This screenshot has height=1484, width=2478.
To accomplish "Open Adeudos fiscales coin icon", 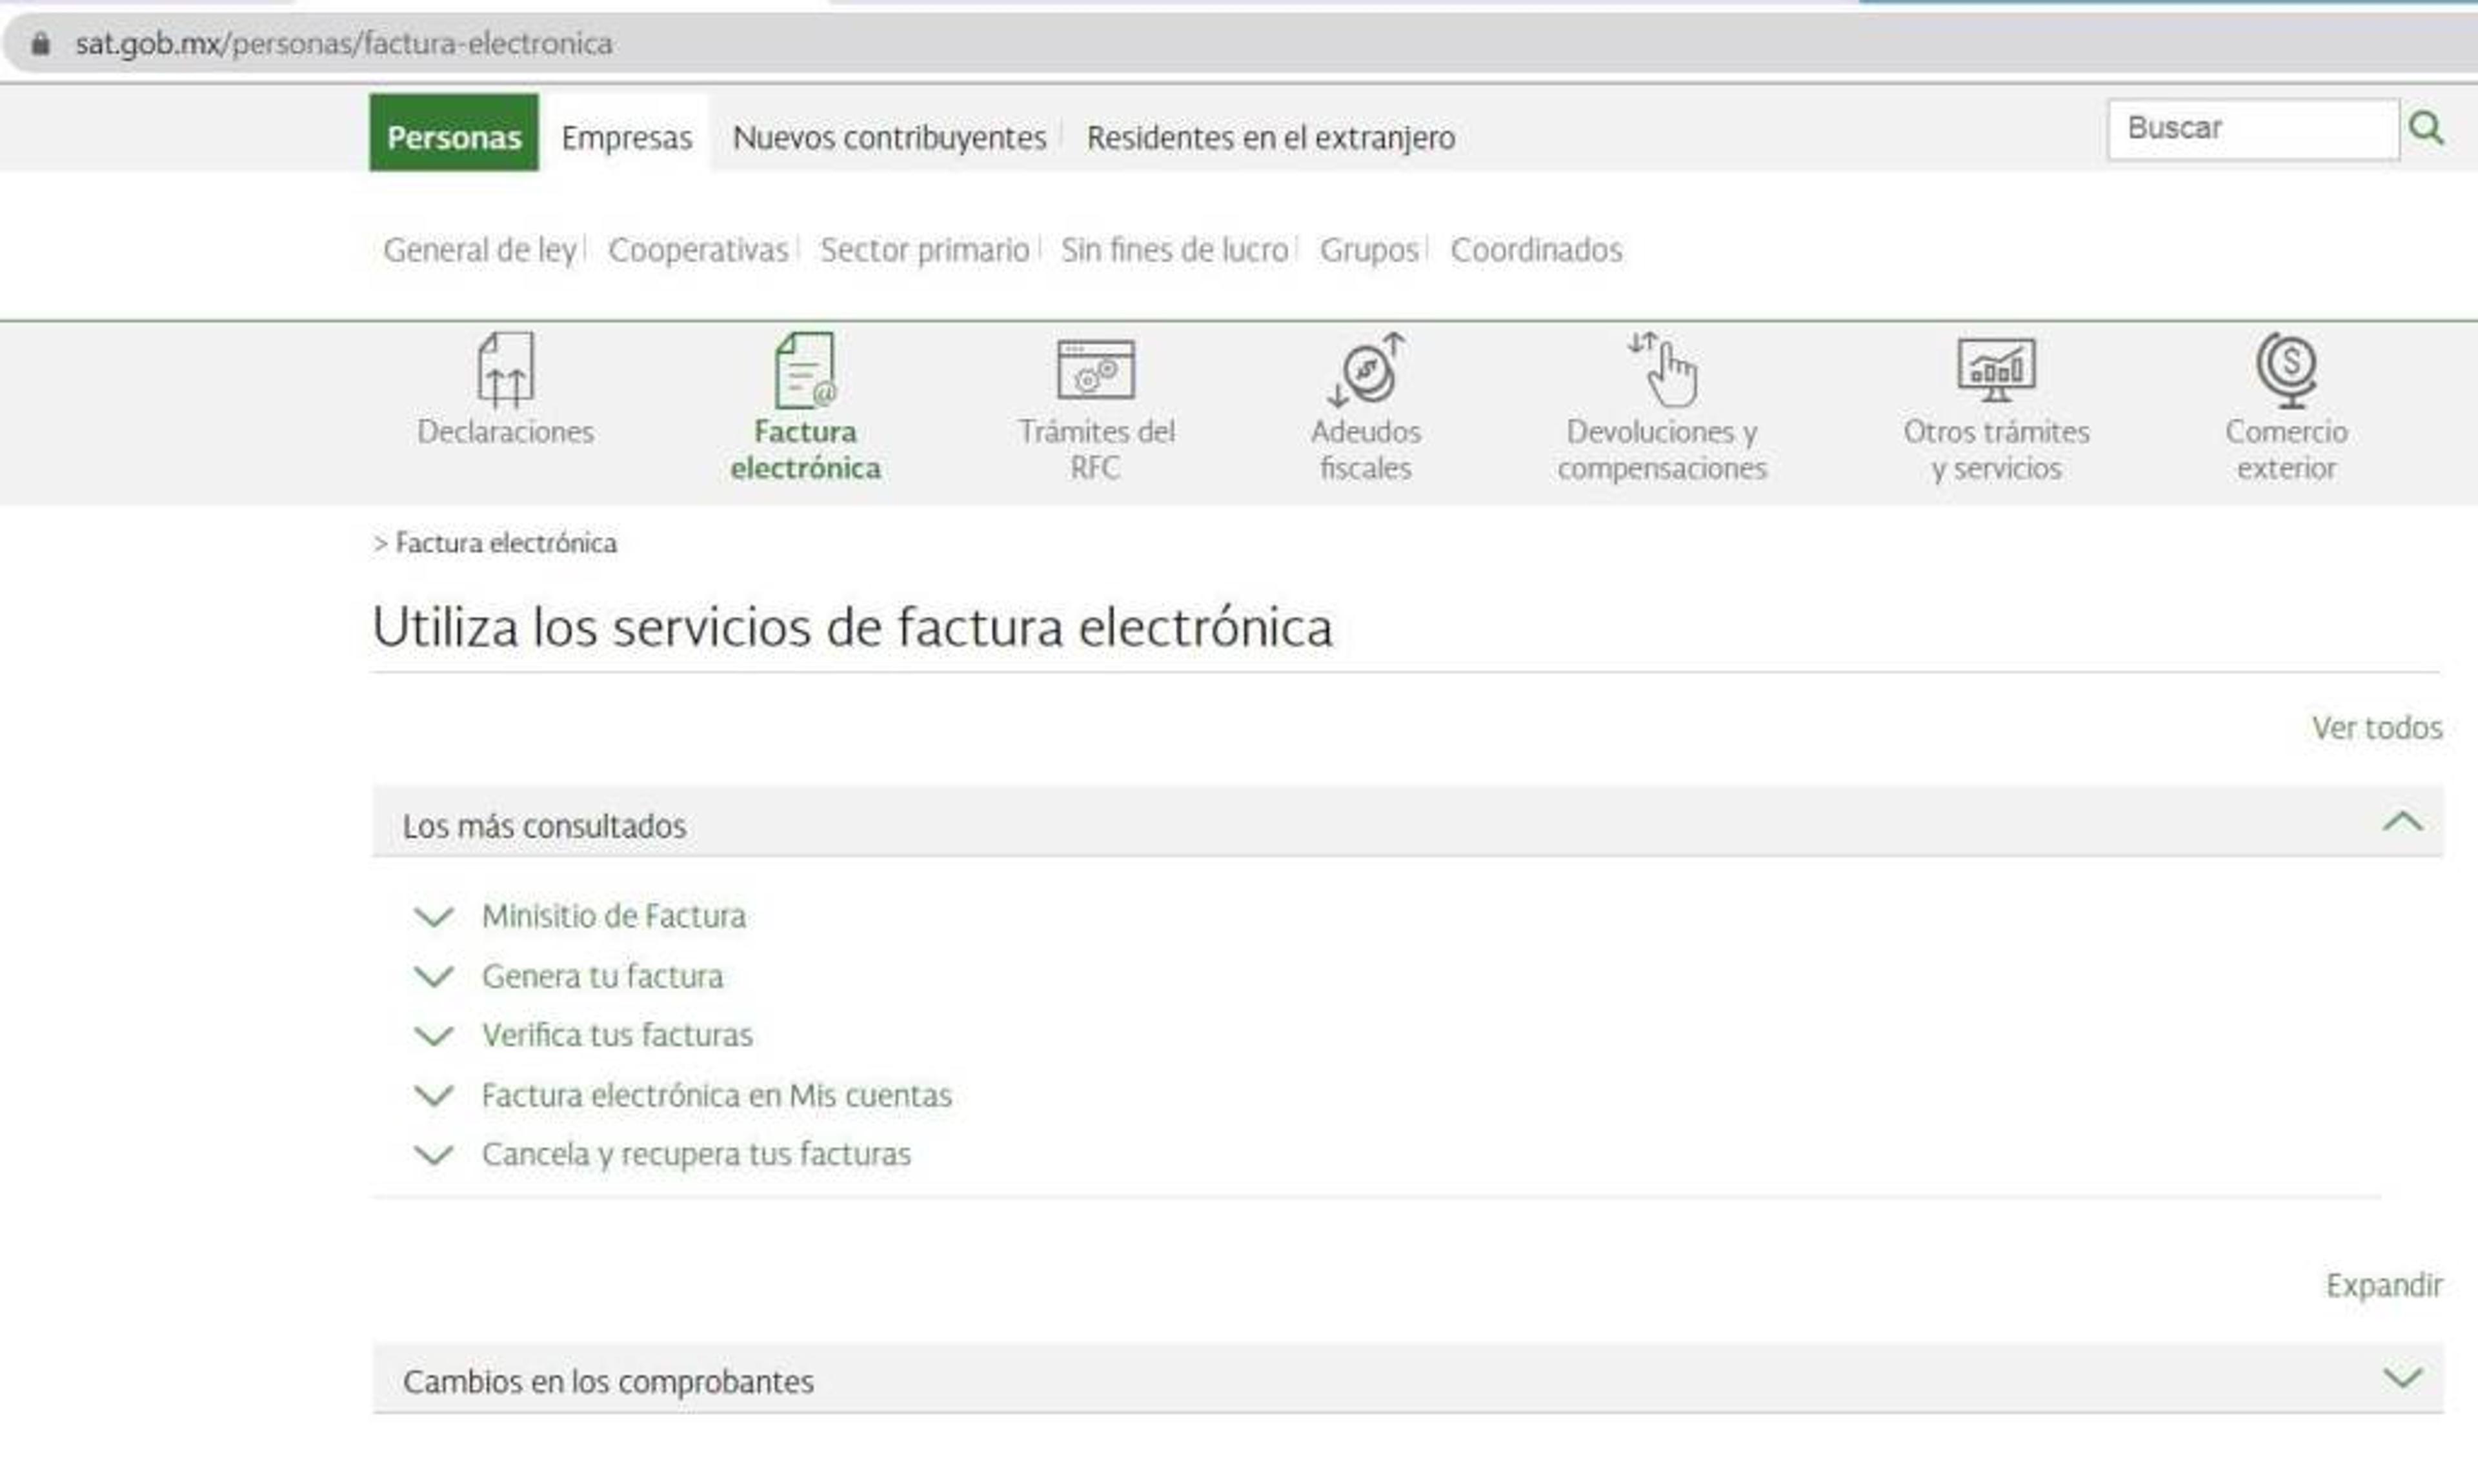I will 1366,370.
